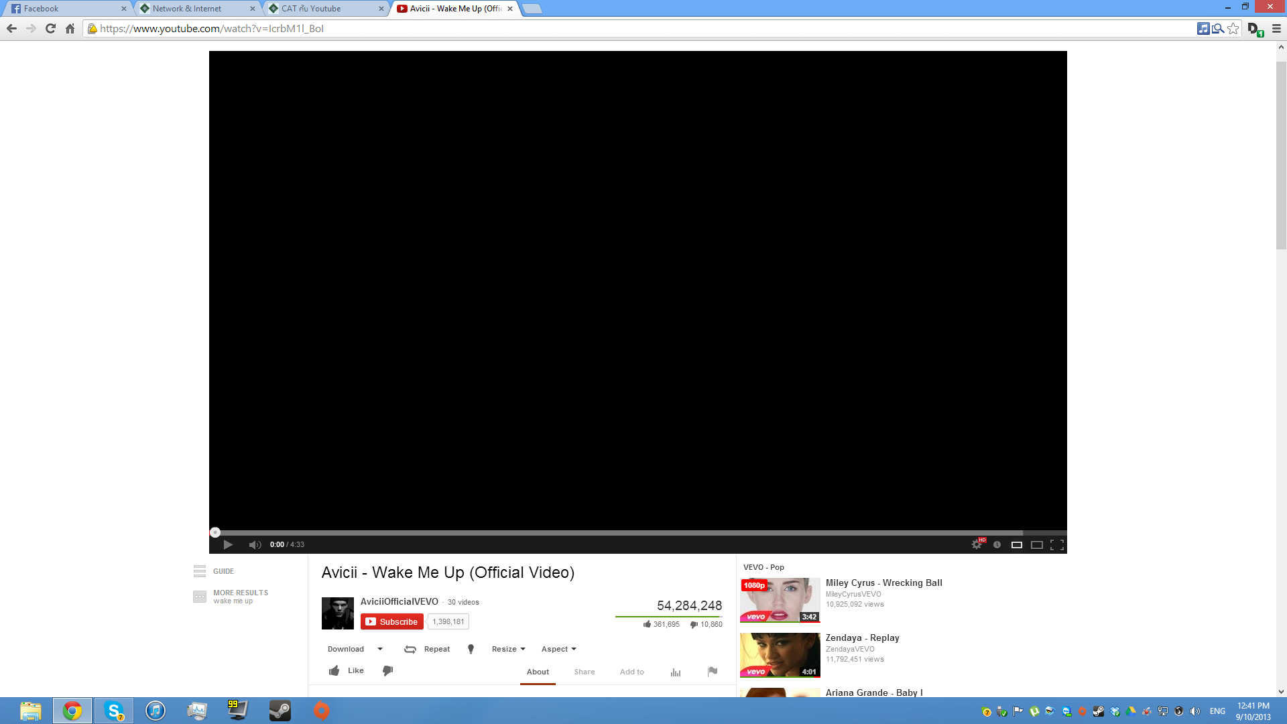Open the Aspect dropdown
The image size is (1287, 724).
coord(558,649)
